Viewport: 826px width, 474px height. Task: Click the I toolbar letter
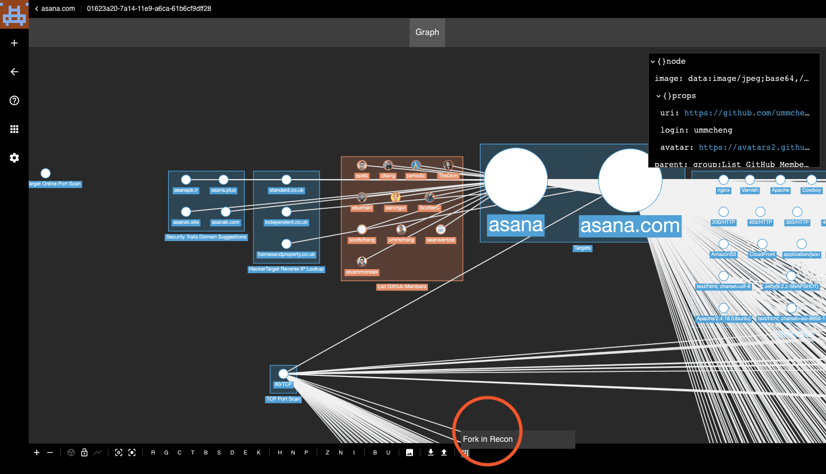coord(354,453)
